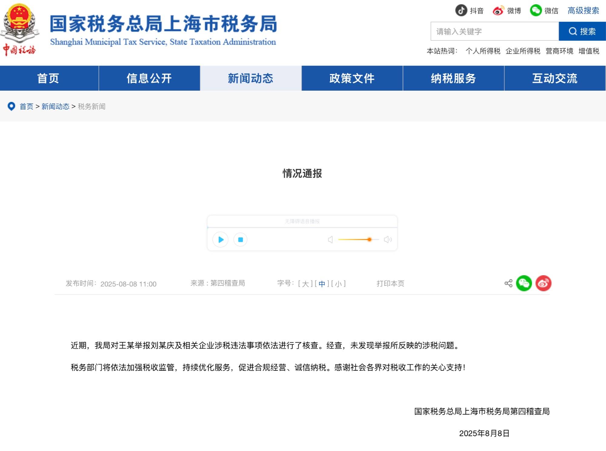606x451 pixels.
Task: Open the WeChat icon in header
Action: 536,11
